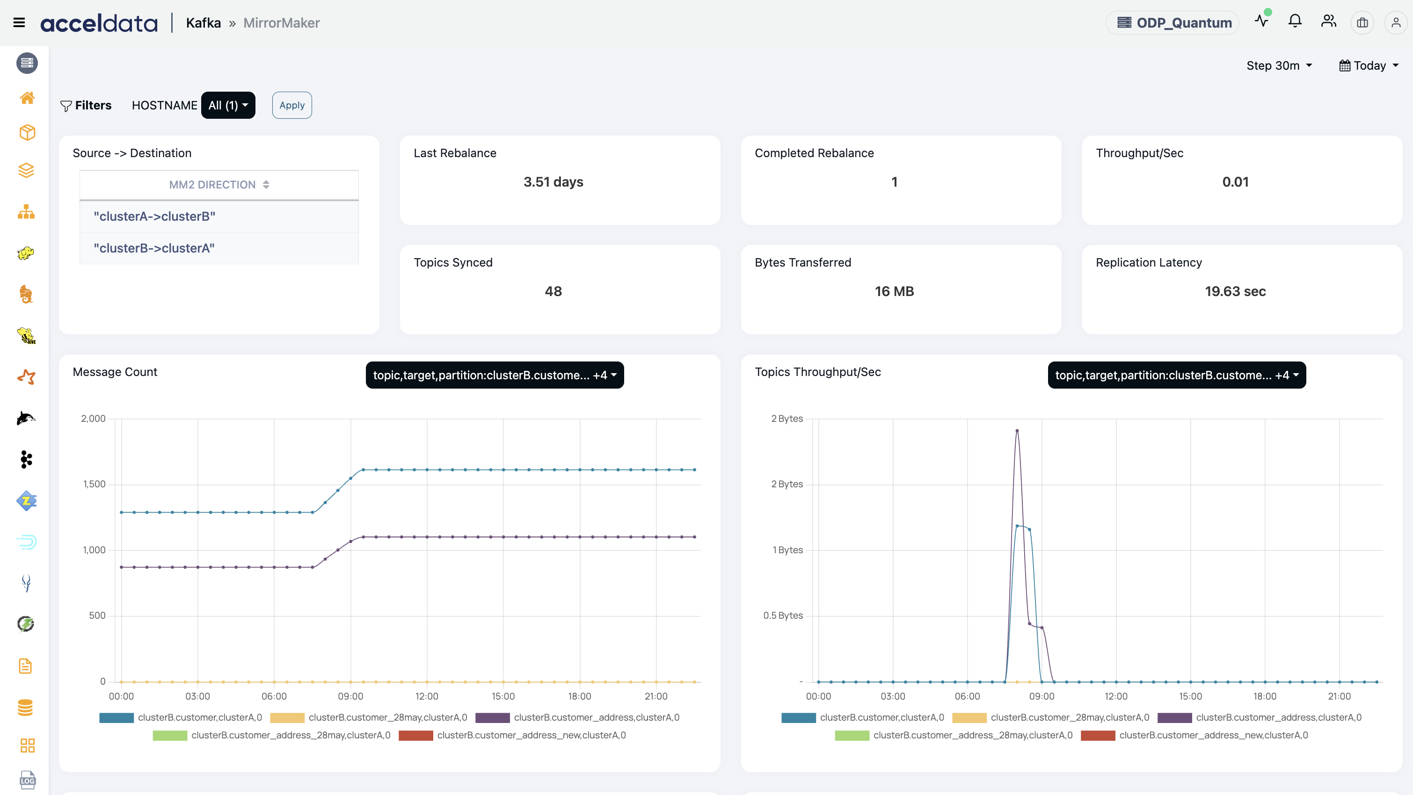Click purple customer_address swatch in Topics Throughput legend
Image resolution: width=1413 pixels, height=795 pixels.
pyautogui.click(x=1175, y=718)
